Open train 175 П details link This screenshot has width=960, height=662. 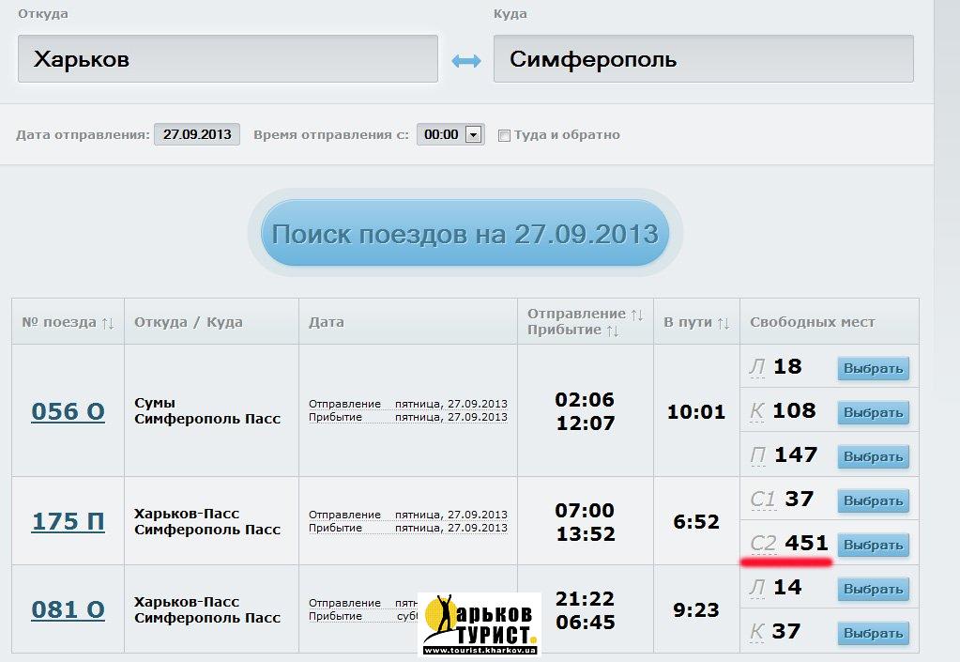pos(68,521)
